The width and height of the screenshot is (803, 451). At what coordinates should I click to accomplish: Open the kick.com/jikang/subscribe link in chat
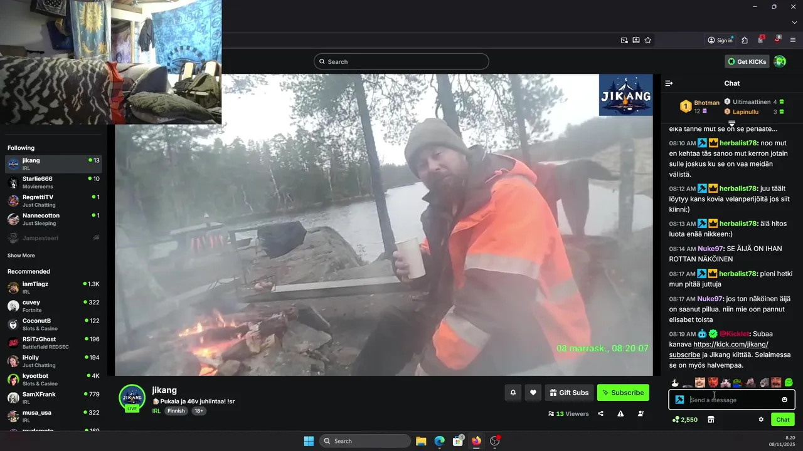(718, 350)
